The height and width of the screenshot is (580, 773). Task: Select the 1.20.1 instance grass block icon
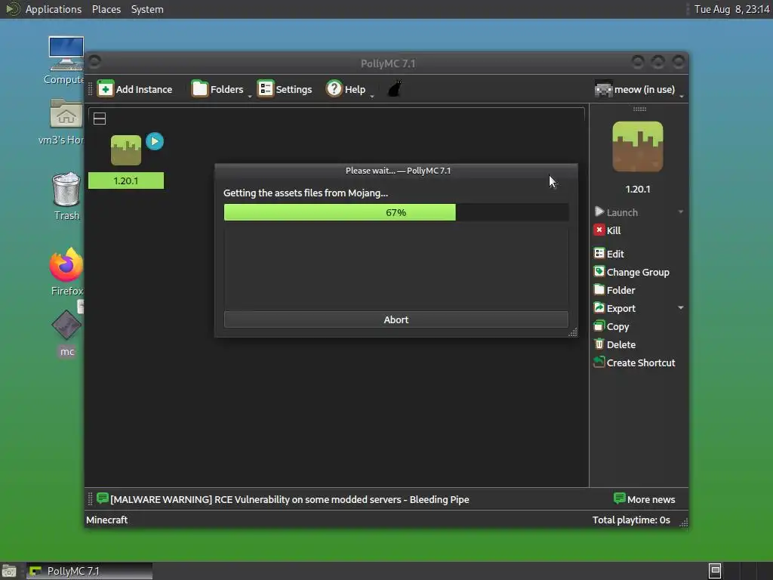click(x=126, y=150)
